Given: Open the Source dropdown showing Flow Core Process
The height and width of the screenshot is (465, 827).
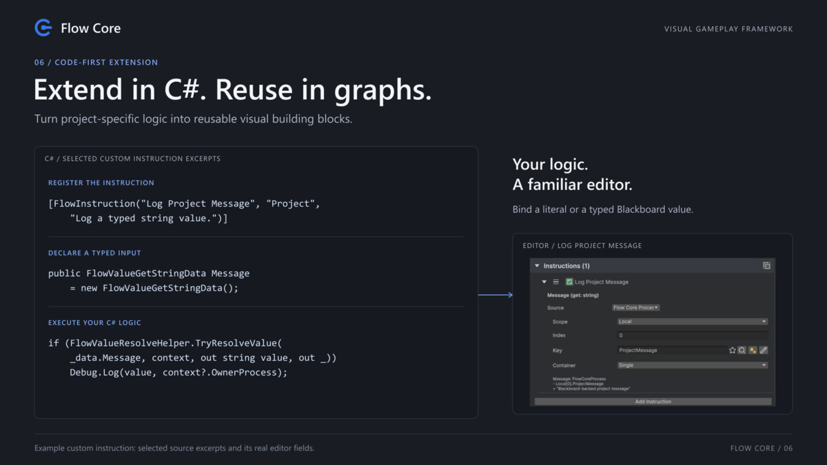Looking at the screenshot, I should pos(635,308).
